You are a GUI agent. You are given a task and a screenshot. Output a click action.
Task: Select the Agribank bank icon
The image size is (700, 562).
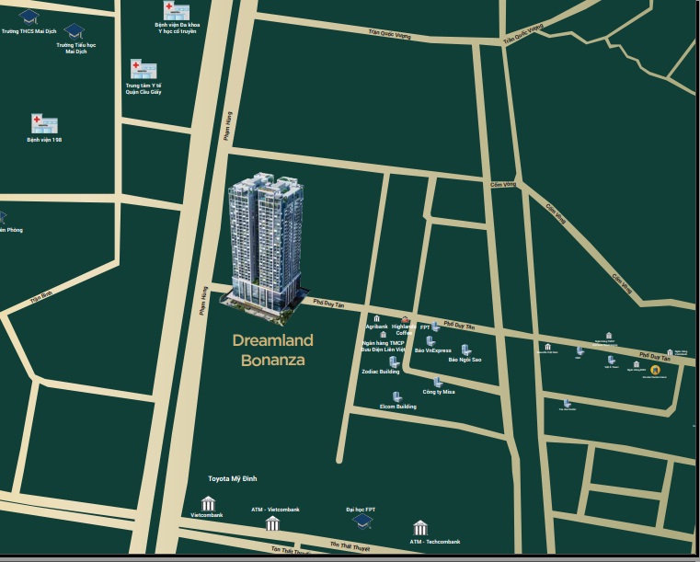click(377, 319)
